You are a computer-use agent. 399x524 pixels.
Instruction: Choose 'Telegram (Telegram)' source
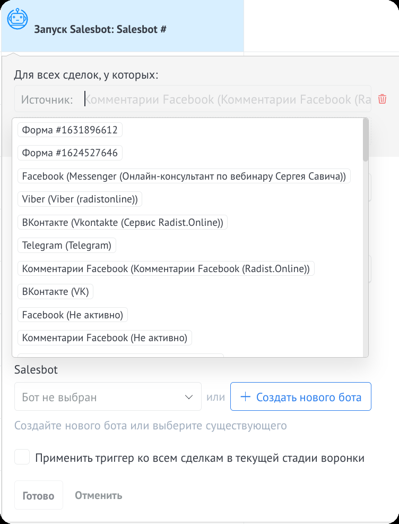point(67,246)
